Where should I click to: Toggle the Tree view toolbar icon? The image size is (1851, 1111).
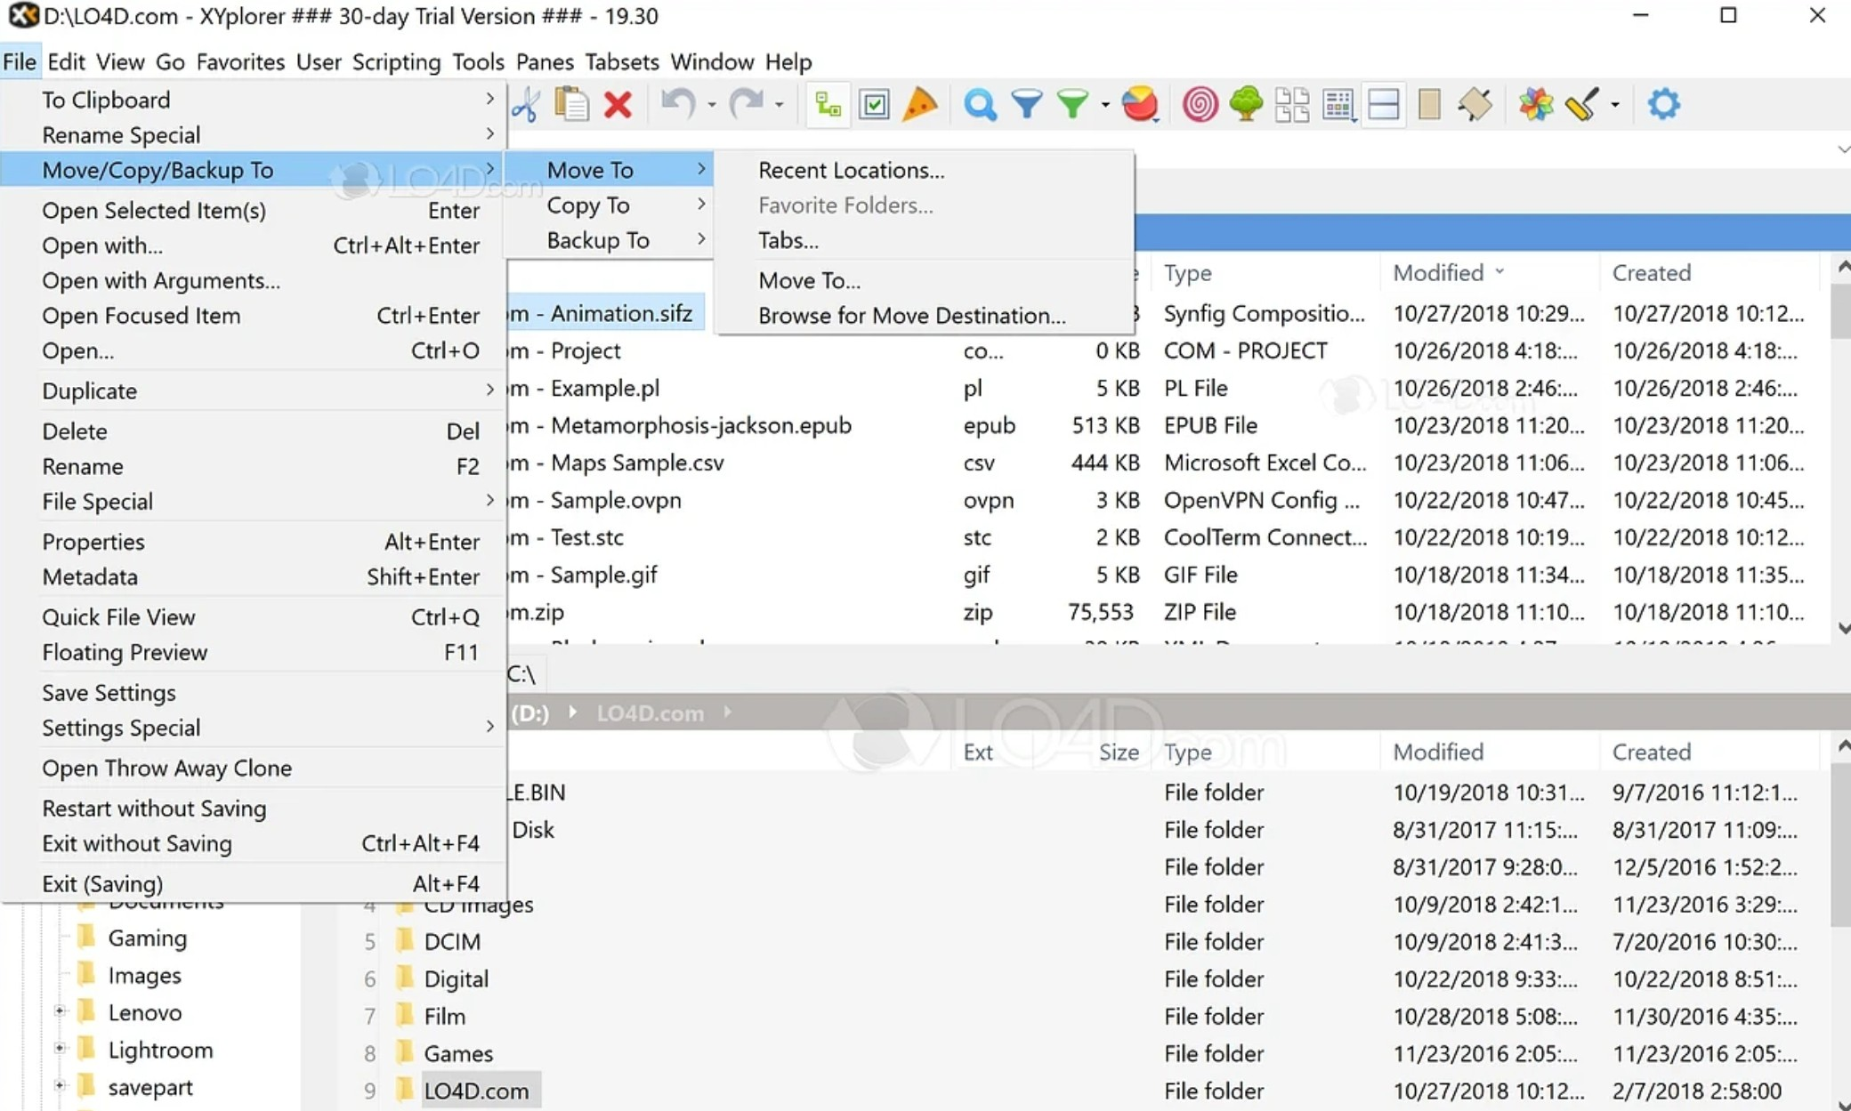[828, 105]
